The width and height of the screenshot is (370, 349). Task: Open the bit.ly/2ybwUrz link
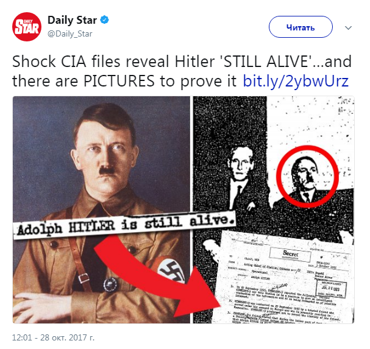click(x=296, y=81)
